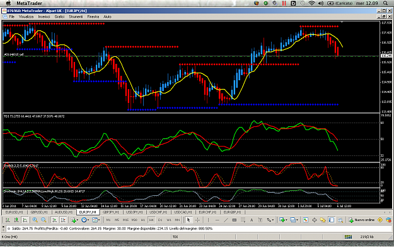
Task: Open the new chart dropdown
Action: tap(283, 220)
